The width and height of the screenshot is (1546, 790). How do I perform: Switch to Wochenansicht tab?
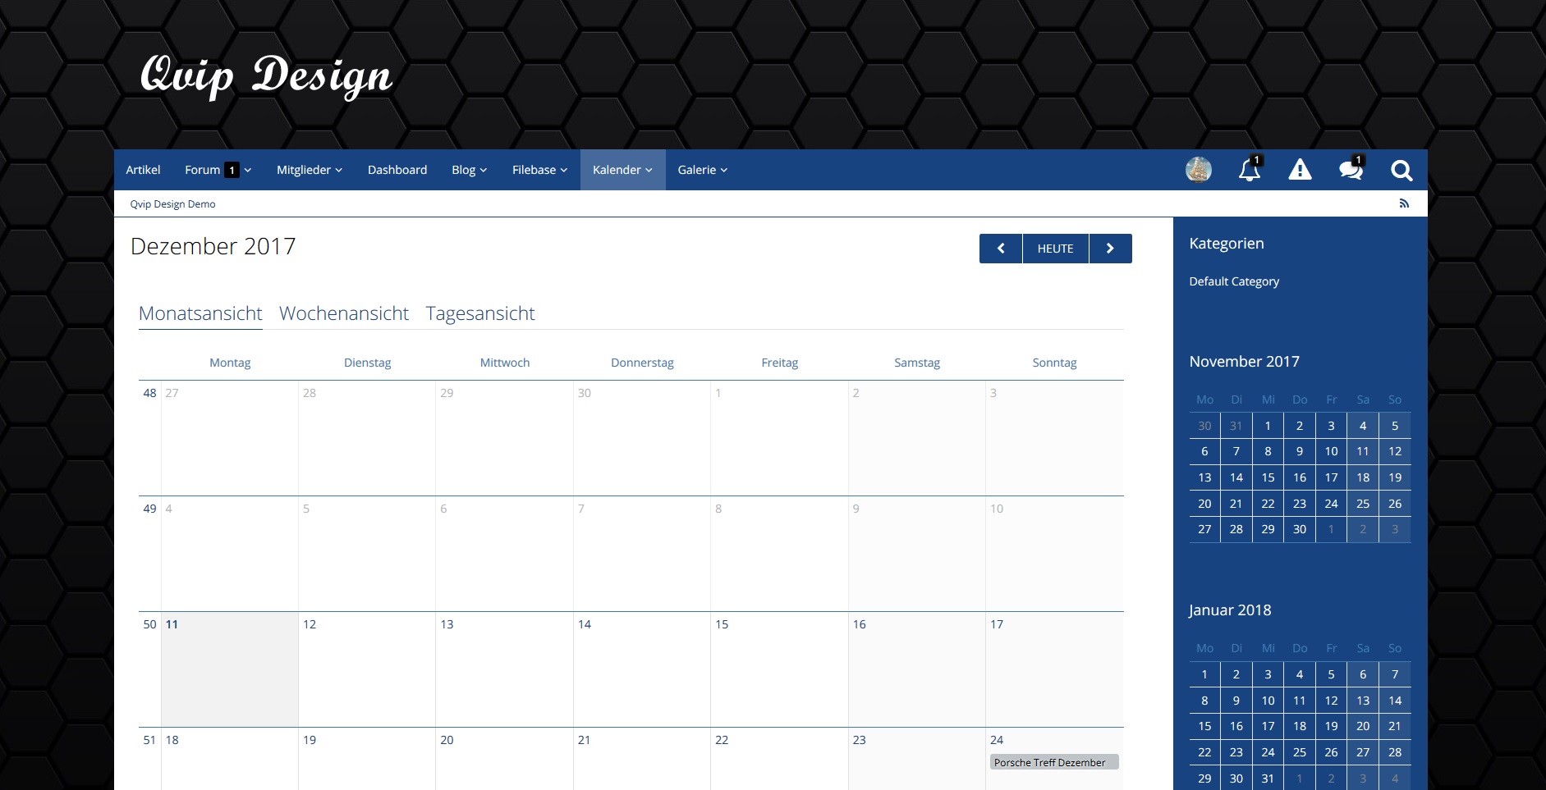point(344,313)
